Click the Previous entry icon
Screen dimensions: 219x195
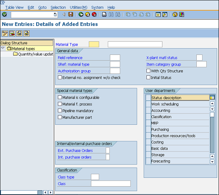(19, 33)
